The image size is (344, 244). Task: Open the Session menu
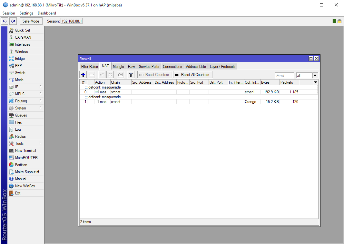[x=9, y=13]
